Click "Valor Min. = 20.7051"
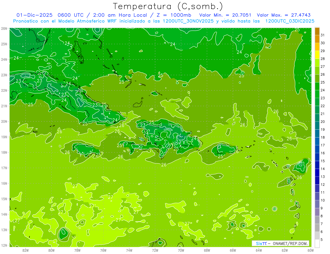Image resolution: width=330 pixels, height=254 pixels. [225, 15]
